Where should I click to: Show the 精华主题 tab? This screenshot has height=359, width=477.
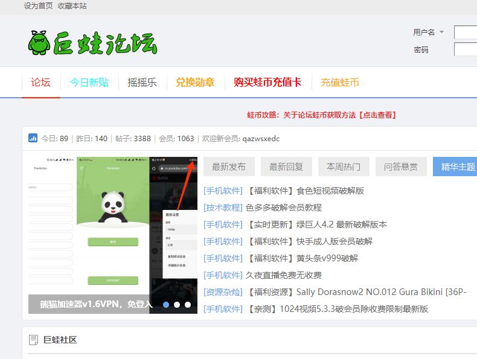[x=458, y=167]
